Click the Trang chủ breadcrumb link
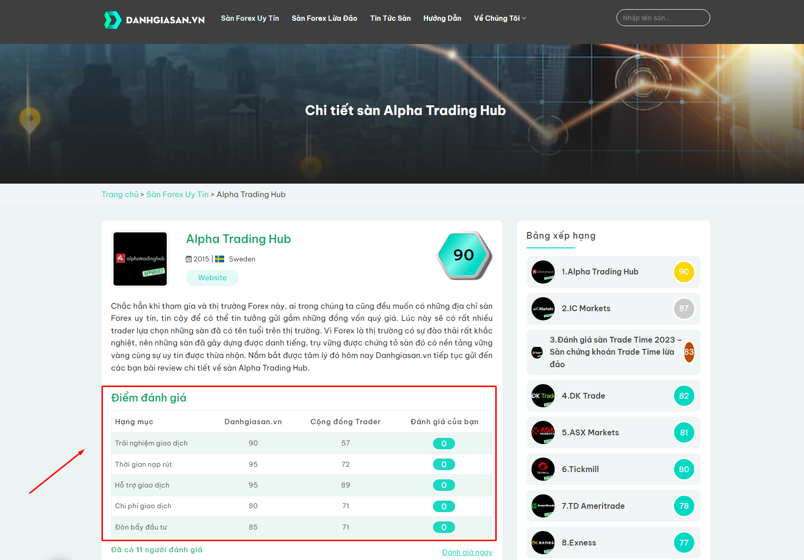The height and width of the screenshot is (560, 804). point(120,195)
